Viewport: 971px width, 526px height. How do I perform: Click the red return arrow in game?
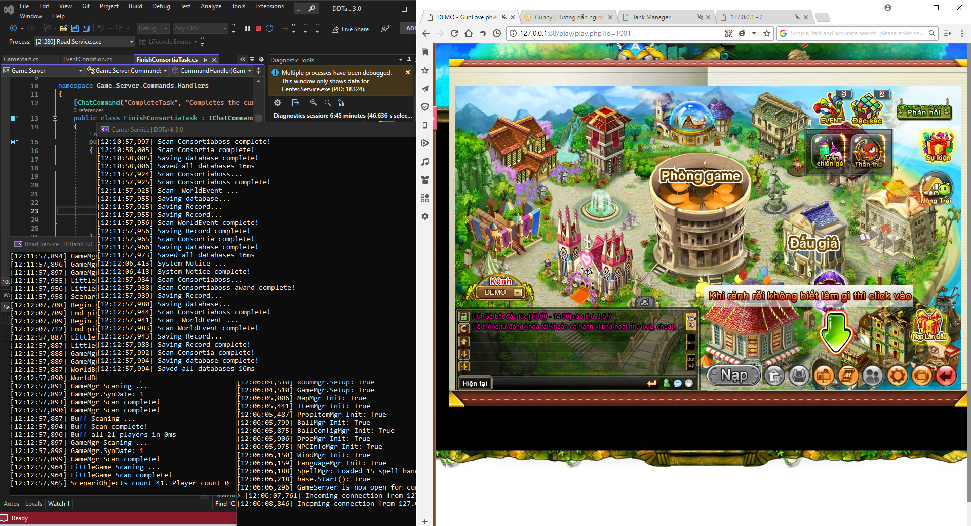click(x=946, y=375)
